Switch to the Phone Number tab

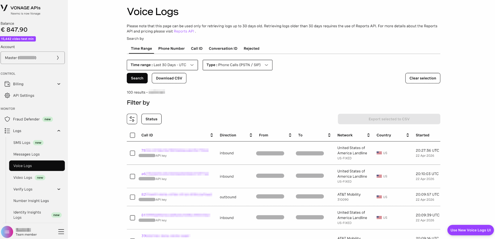click(x=171, y=49)
